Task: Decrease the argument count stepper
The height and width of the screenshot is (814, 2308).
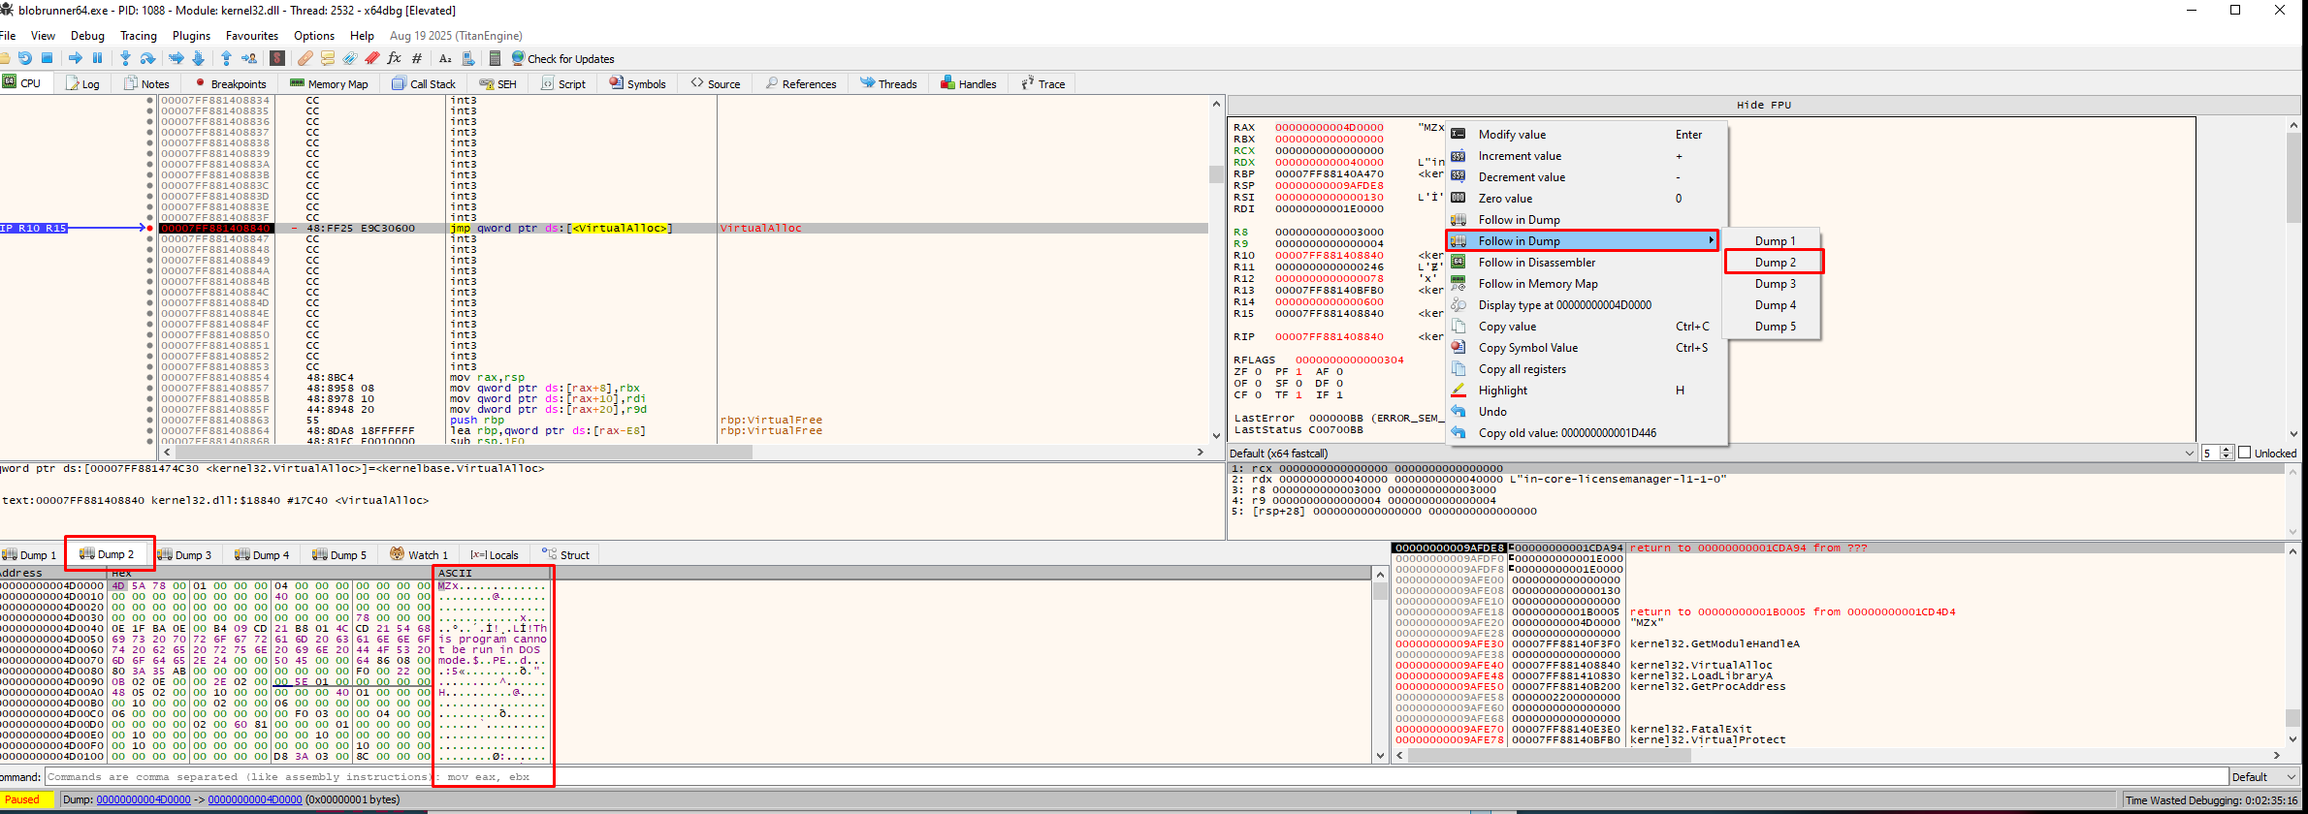Action: pos(2227,456)
